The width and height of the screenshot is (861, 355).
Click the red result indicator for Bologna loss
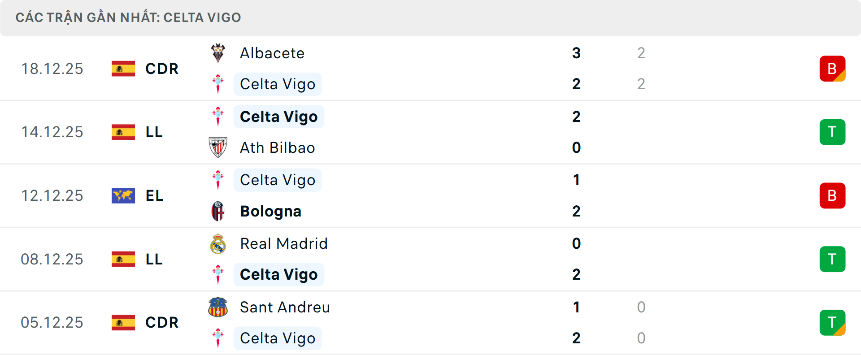pyautogui.click(x=832, y=195)
